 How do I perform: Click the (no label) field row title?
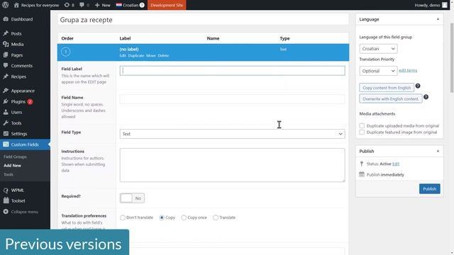point(129,49)
